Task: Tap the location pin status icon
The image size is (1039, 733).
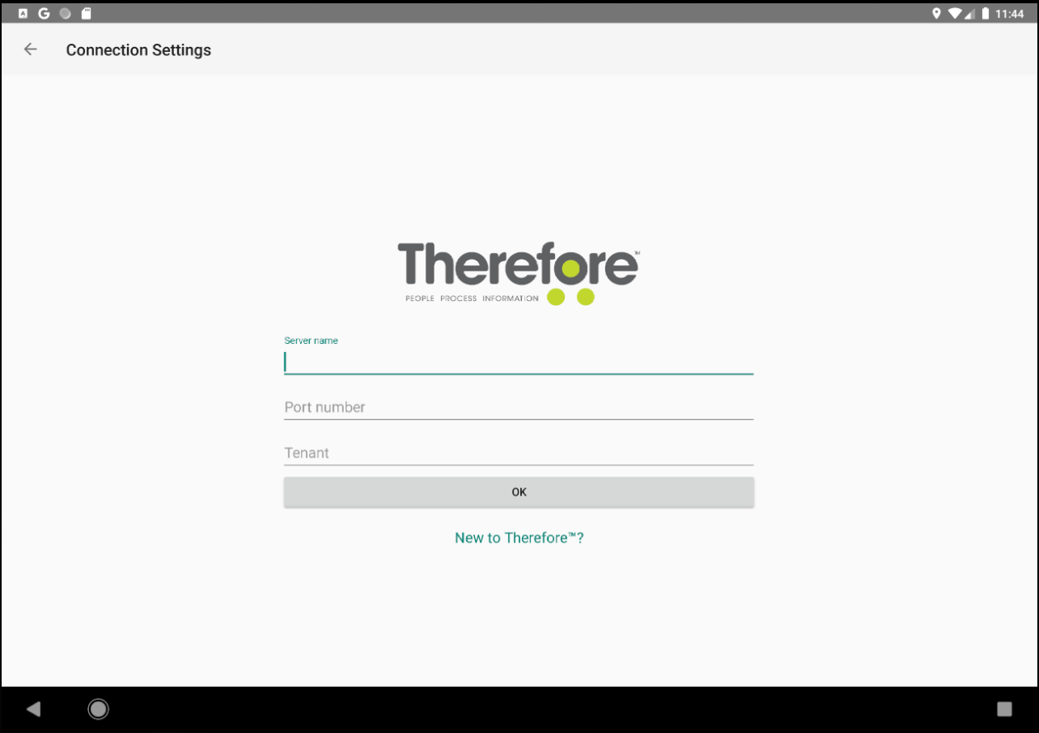Action: coord(936,13)
